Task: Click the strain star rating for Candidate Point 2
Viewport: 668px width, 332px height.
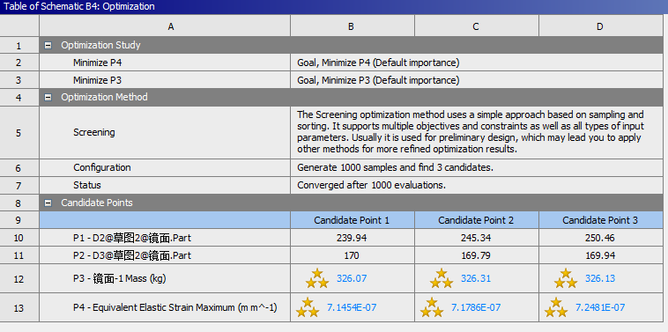Action: coord(432,307)
